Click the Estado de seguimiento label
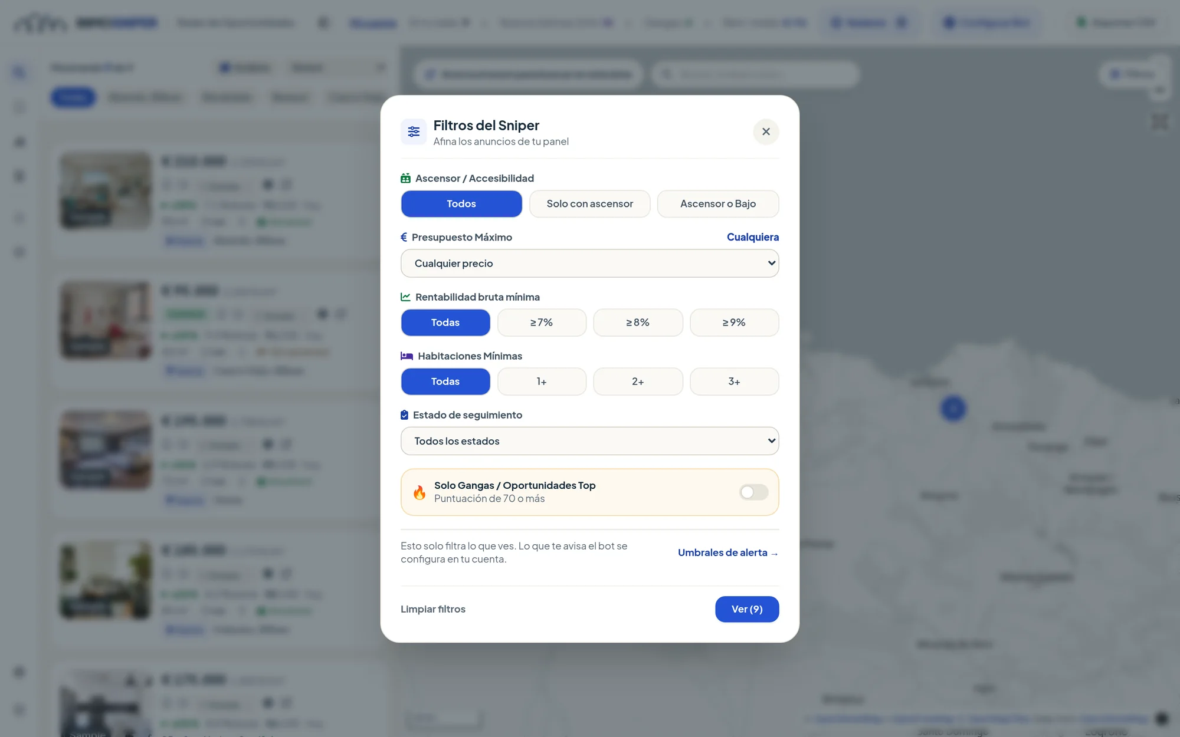 [x=467, y=415]
